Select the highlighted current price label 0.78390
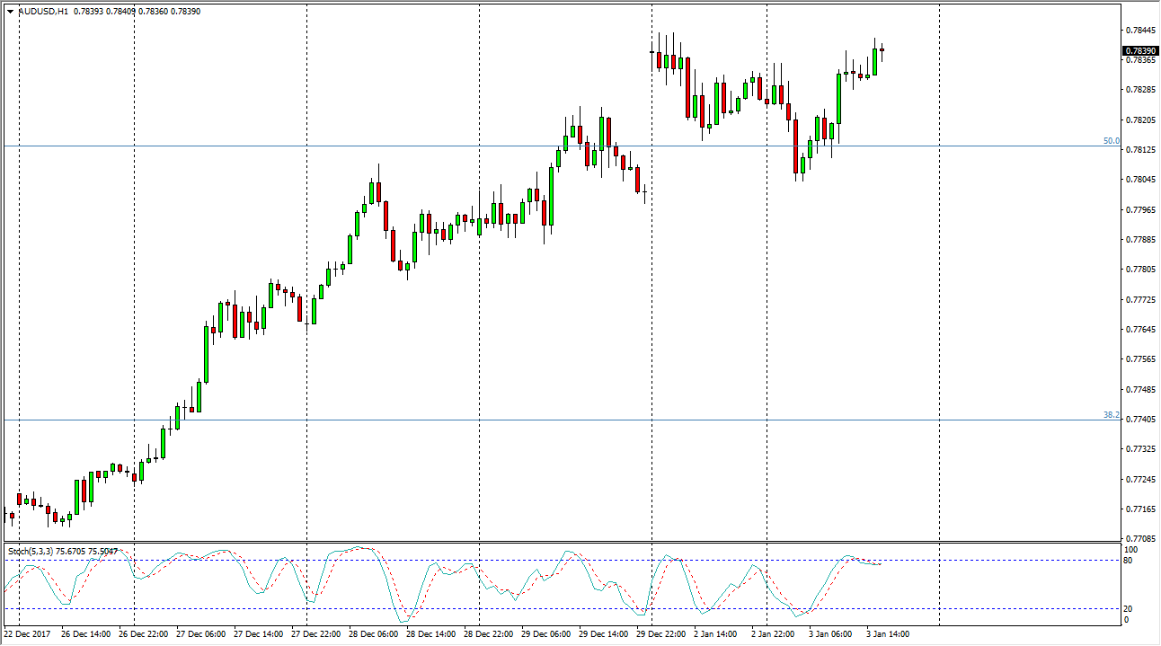1161x646 pixels. [1139, 51]
